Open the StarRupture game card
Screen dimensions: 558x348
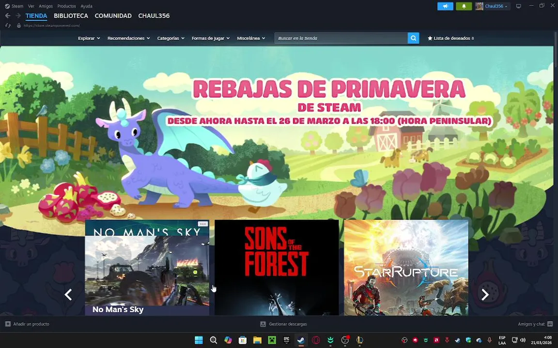pos(406,267)
